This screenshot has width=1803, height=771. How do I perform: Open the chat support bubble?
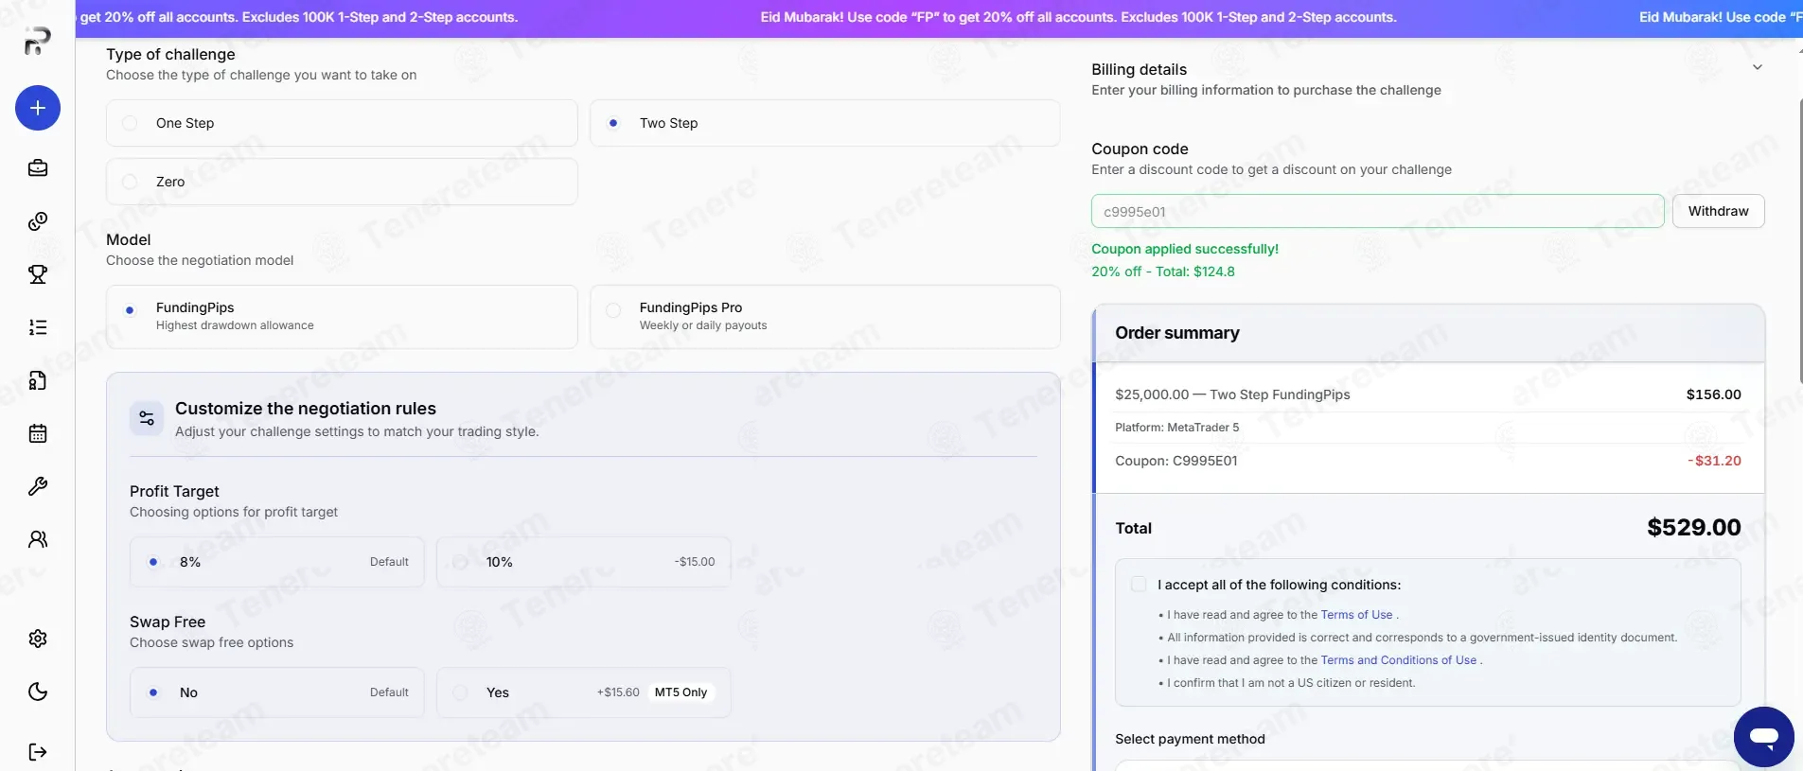[x=1763, y=736]
